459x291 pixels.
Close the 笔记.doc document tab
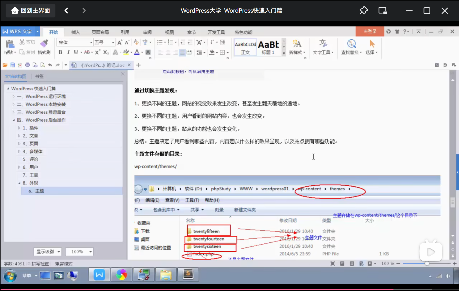tap(129, 65)
